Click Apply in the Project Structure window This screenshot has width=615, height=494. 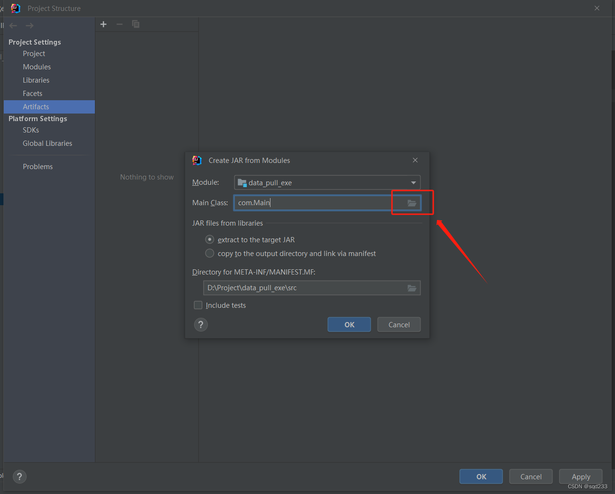(581, 476)
